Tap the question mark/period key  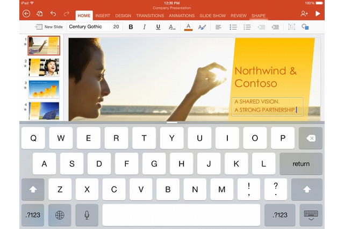[276, 189]
